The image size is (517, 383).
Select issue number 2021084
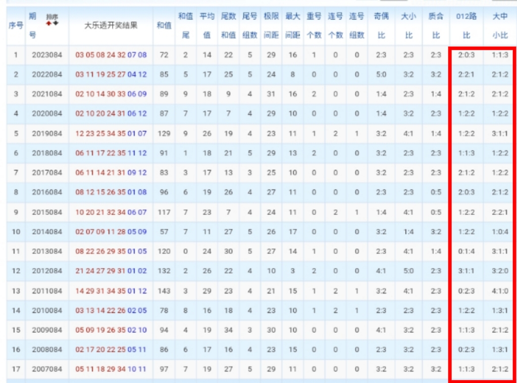coord(47,94)
